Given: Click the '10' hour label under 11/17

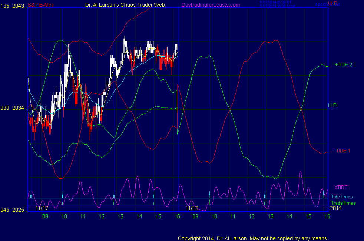Looking at the screenshot, I should [x=64, y=217].
